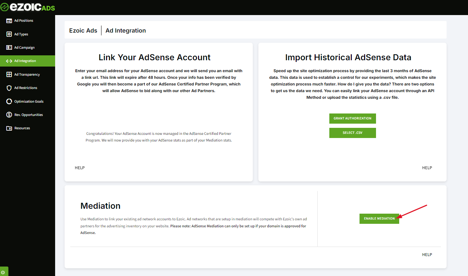Click the Ezoic Ads logo in header
468x276 pixels.
28,7
